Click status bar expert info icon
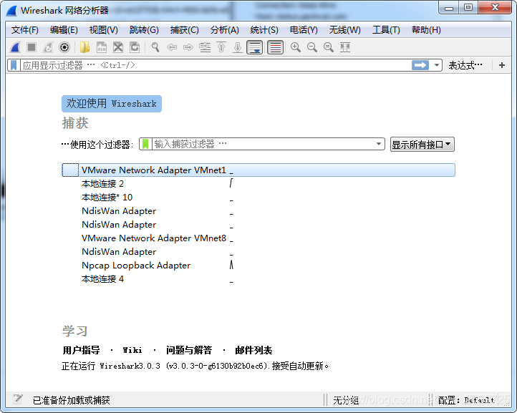Screen dimensions: 517x413 [18, 400]
